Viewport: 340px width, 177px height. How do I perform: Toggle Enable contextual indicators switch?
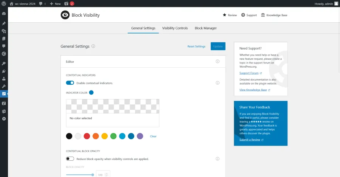click(70, 83)
